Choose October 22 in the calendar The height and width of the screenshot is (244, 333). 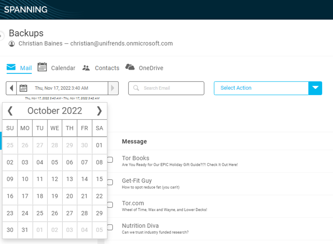click(99, 196)
